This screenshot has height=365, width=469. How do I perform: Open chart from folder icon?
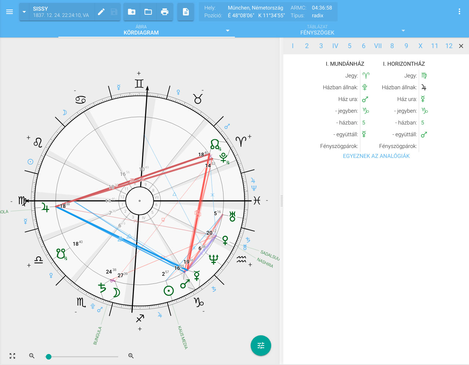148,12
